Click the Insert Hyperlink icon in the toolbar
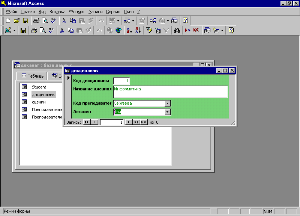 [x=109, y=30]
